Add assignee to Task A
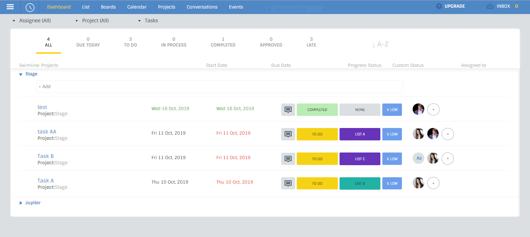The height and width of the screenshot is (237, 530). coord(433,183)
